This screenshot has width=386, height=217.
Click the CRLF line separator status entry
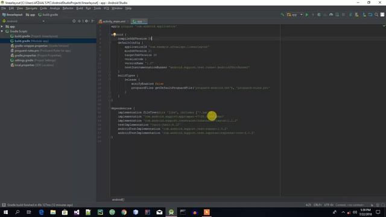(318, 205)
